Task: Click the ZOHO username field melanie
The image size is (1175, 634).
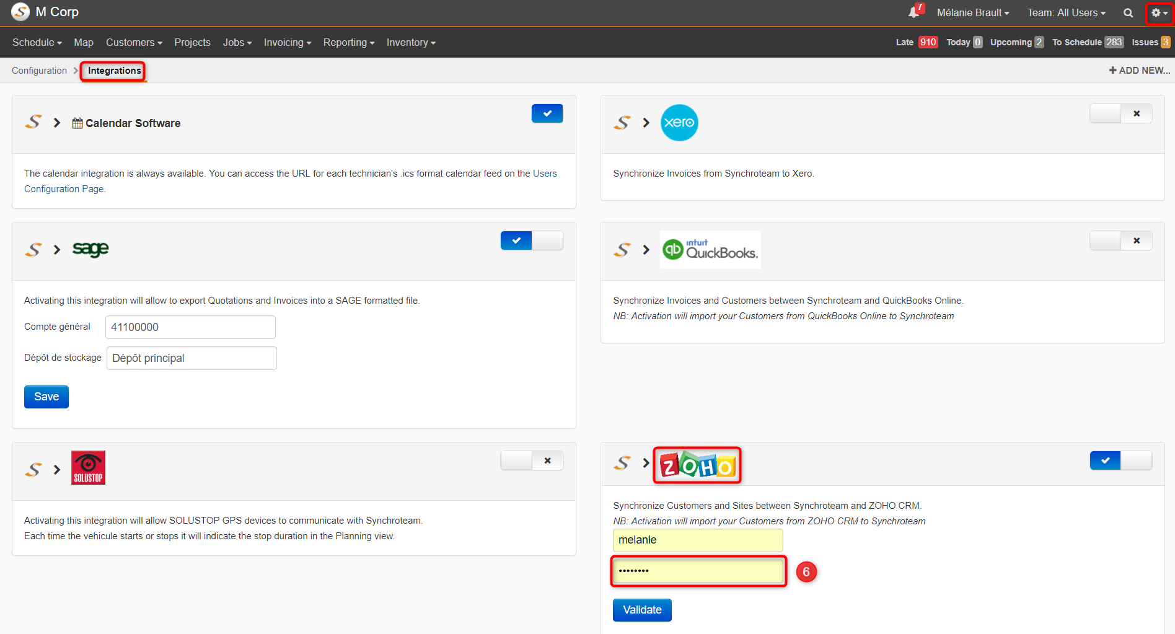Action: click(698, 540)
